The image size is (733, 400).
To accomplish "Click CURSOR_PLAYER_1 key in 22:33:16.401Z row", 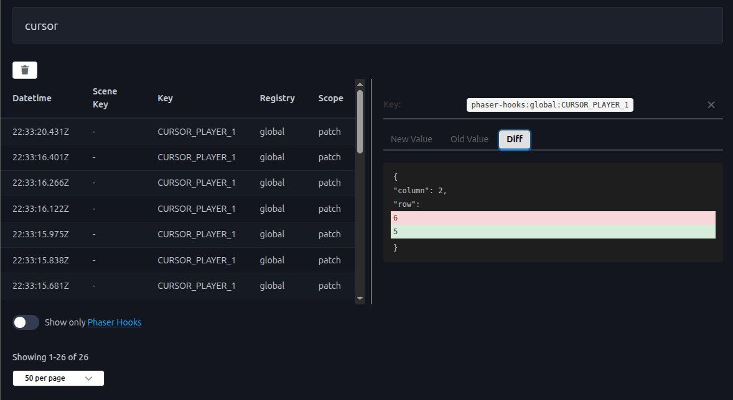I will pyautogui.click(x=197, y=158).
